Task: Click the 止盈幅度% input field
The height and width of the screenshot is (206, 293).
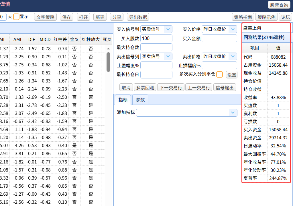Action: (x=156, y=66)
